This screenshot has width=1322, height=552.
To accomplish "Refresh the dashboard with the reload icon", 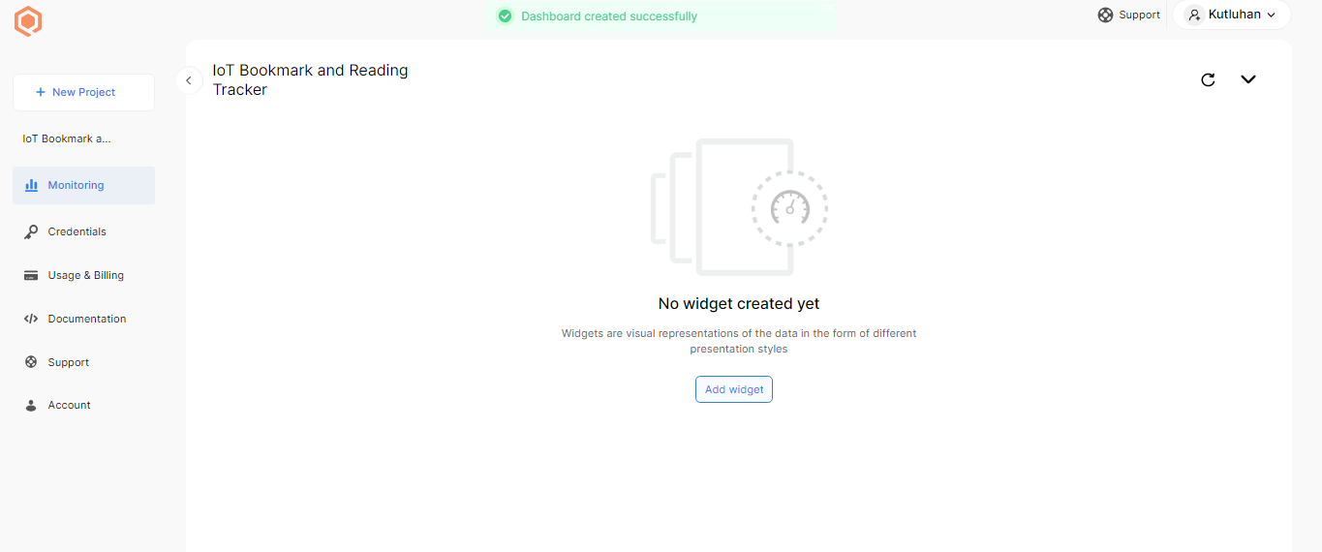I will (x=1208, y=79).
